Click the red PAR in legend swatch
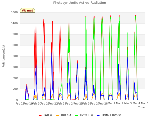 click(40, 115)
